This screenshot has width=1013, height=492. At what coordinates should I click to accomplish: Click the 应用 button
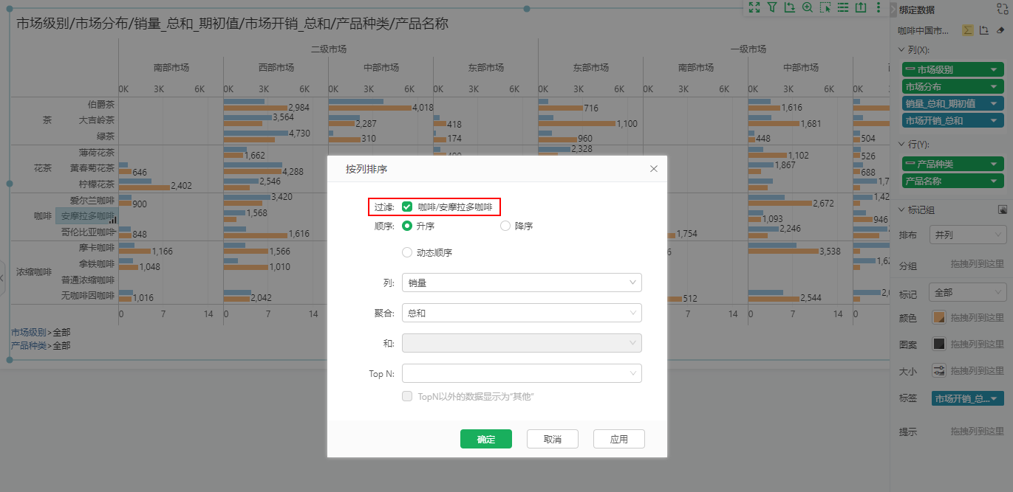618,439
